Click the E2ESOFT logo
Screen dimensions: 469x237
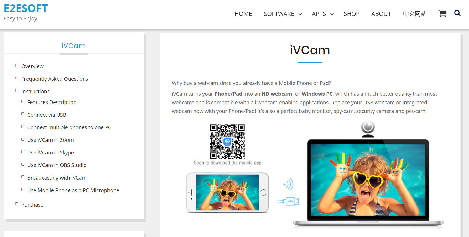26,8
